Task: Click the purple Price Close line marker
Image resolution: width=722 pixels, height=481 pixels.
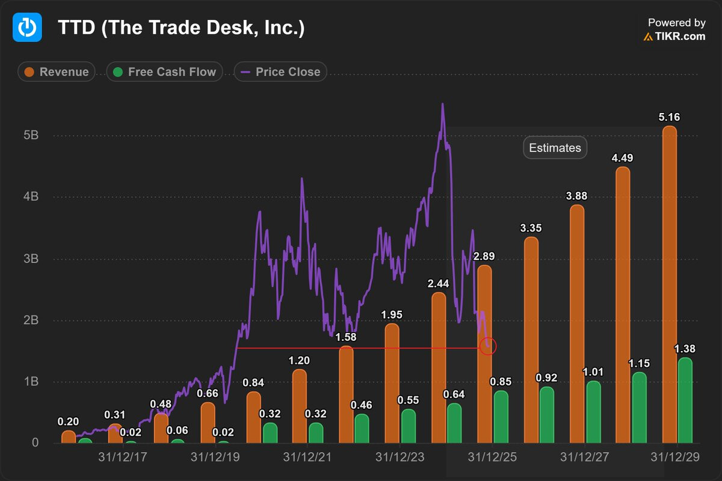Action: coord(244,72)
